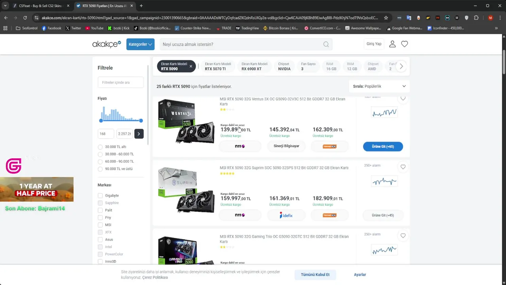This screenshot has height=285, width=506.
Task: Check the Gigabyte brand checkbox
Action: 100,196
